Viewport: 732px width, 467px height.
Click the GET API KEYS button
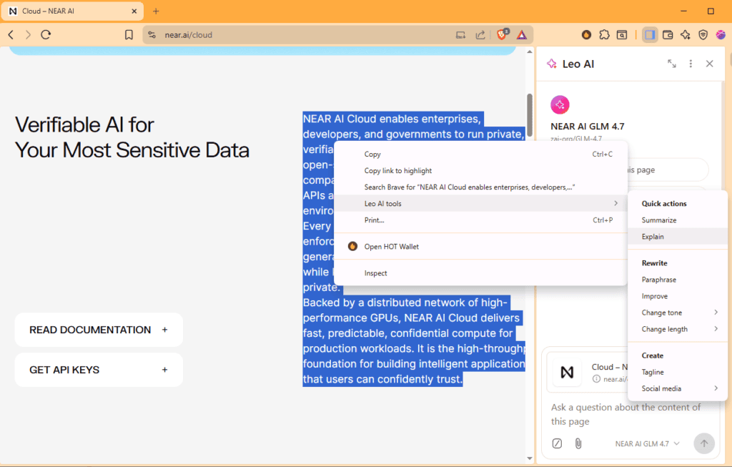[x=98, y=370]
